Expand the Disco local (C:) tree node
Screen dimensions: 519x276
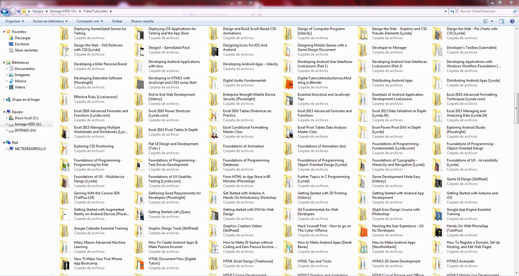coord(7,118)
